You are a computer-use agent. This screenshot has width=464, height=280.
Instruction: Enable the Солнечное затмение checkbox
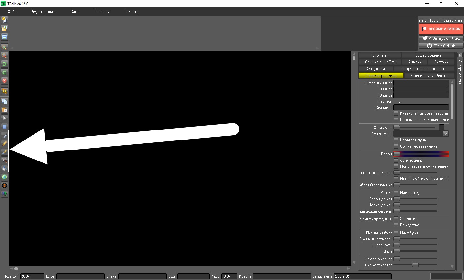pyautogui.click(x=396, y=146)
